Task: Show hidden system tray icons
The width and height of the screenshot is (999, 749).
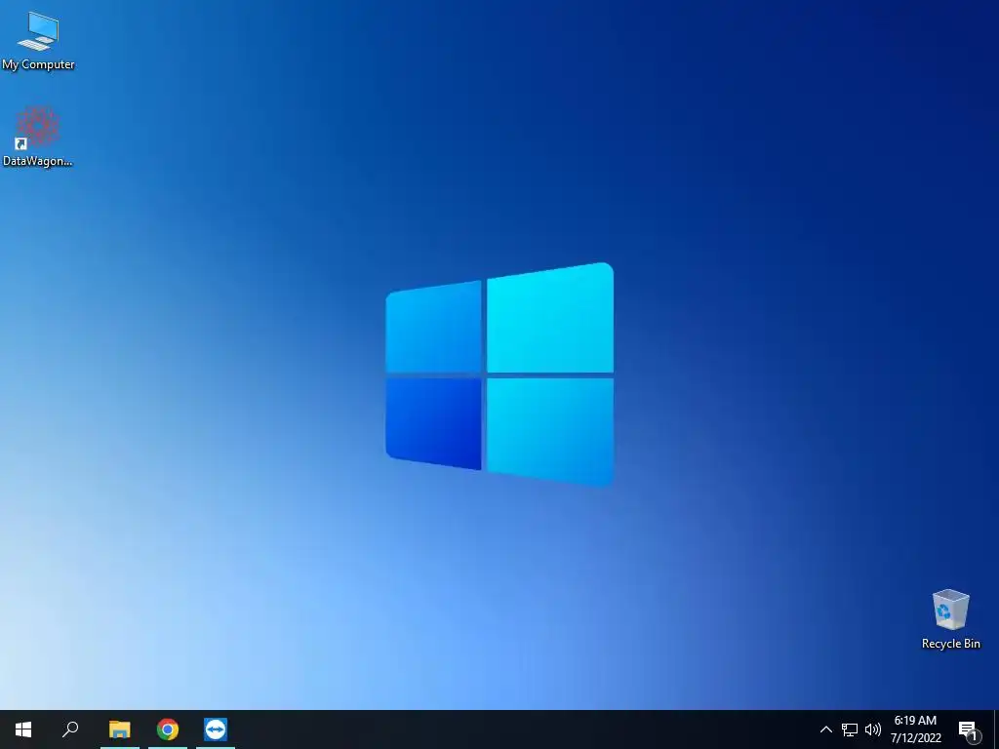Action: [825, 729]
